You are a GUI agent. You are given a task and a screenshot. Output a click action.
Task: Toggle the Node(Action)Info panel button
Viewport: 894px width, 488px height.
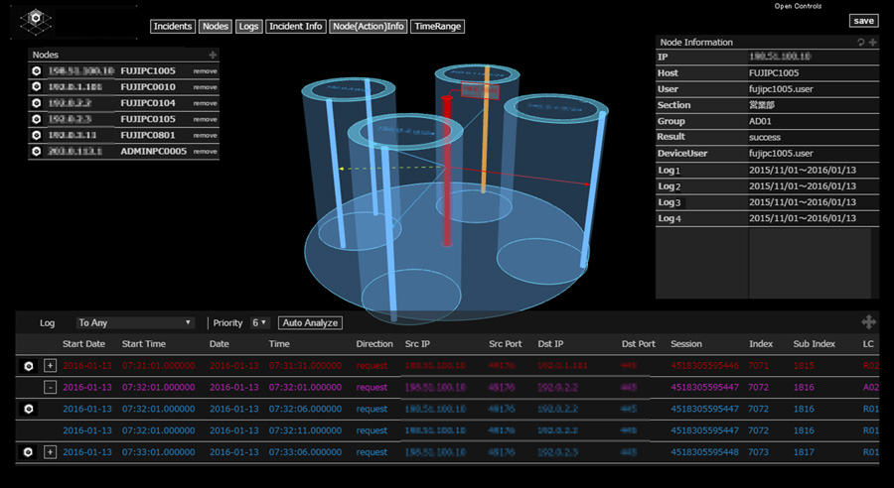368,27
